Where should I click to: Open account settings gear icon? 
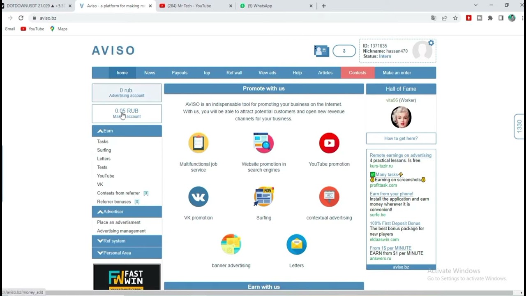click(x=431, y=43)
